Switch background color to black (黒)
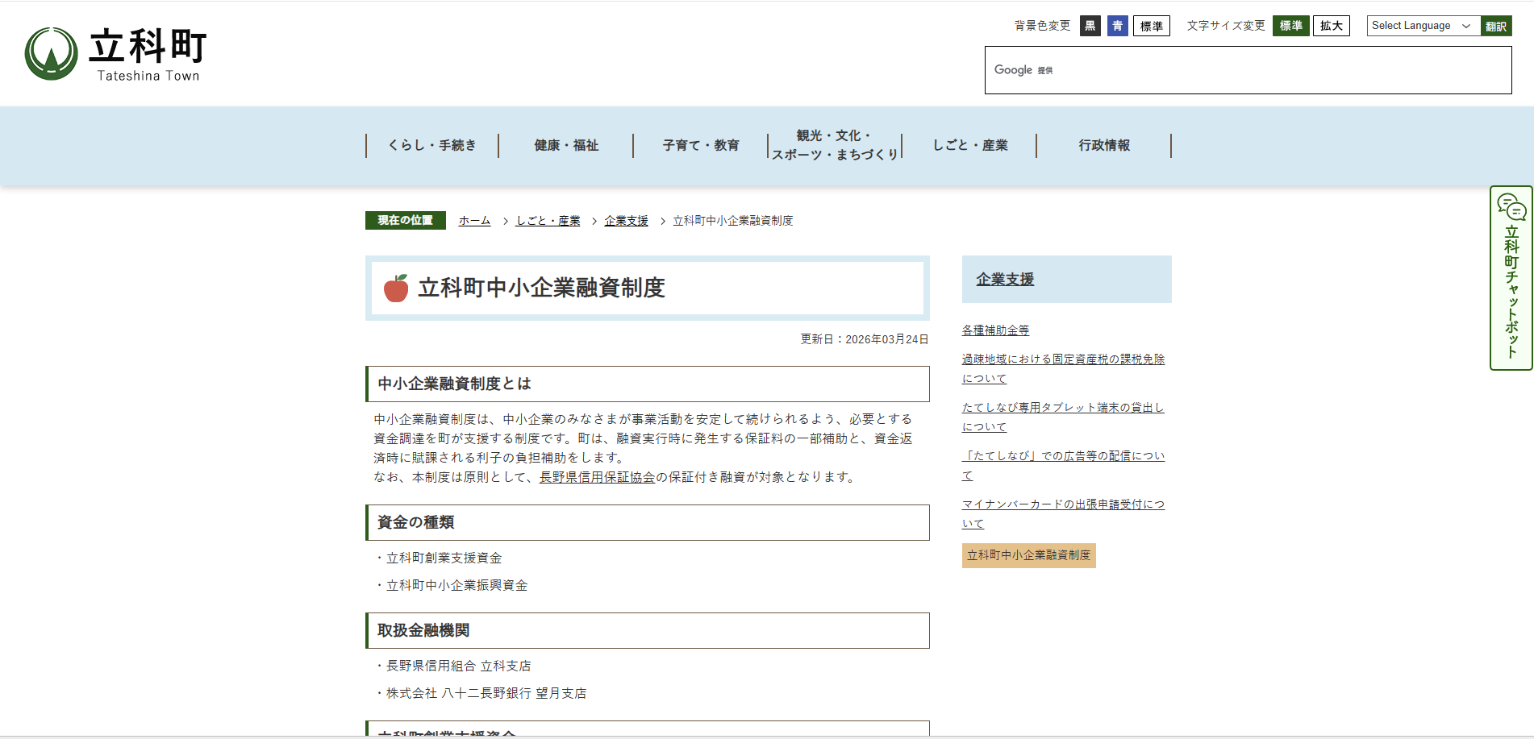Screen dimensions: 1534x739 (1090, 26)
